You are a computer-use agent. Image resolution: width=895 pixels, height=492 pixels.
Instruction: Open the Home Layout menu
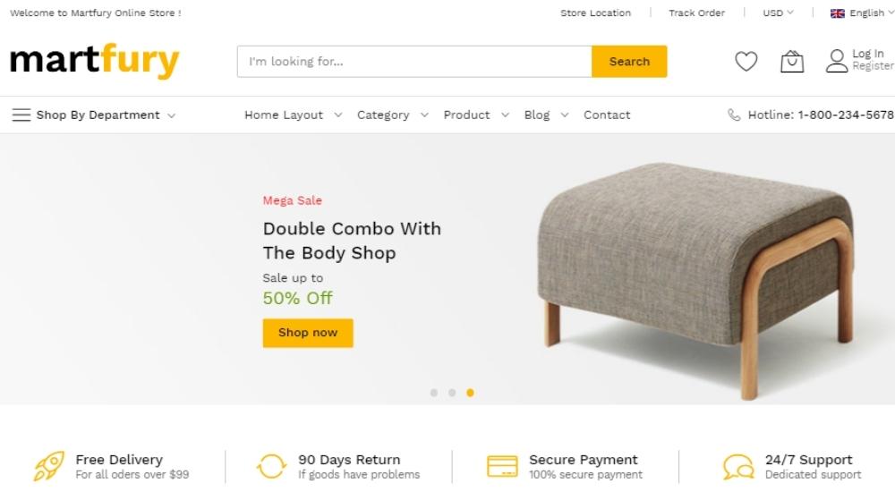pos(293,115)
